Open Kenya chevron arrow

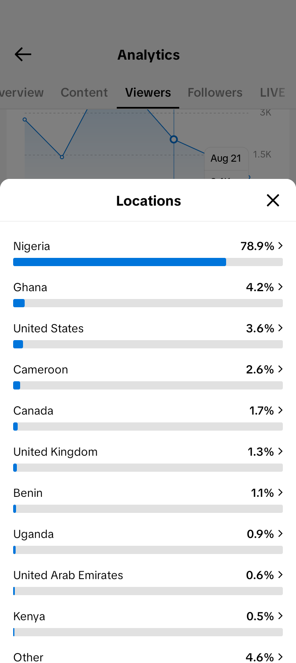(x=280, y=616)
